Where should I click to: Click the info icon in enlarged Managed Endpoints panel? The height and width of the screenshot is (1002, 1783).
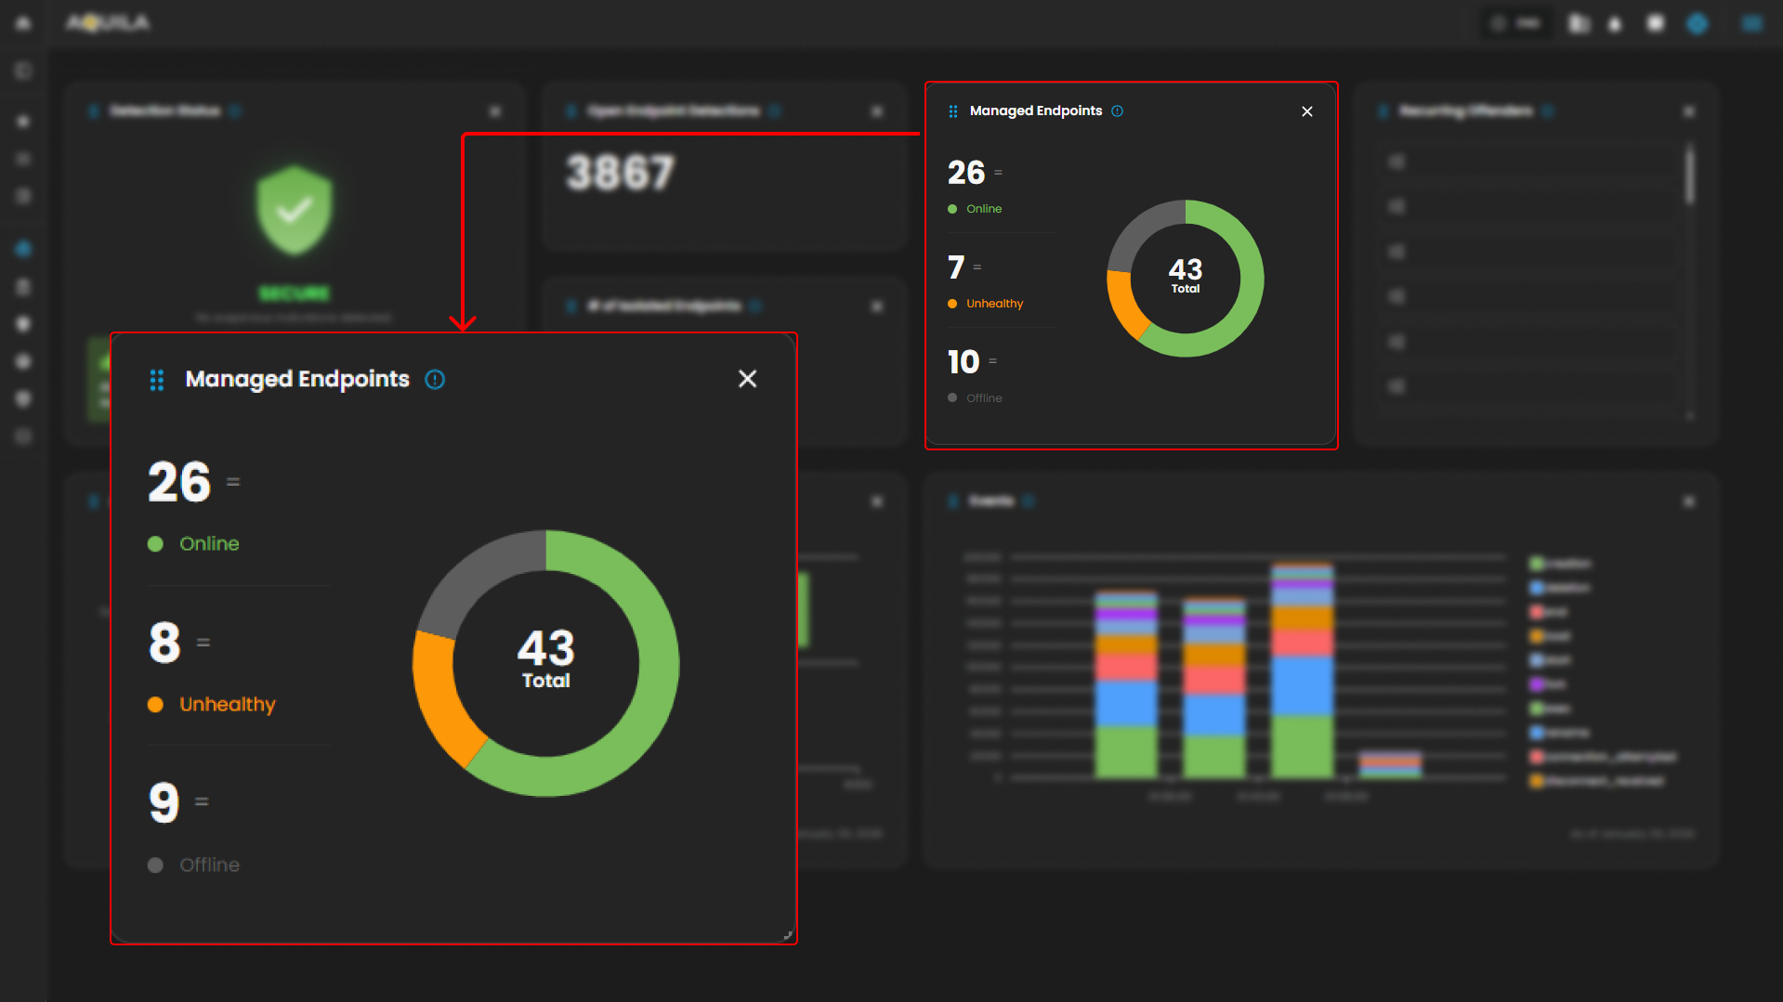[x=435, y=379]
